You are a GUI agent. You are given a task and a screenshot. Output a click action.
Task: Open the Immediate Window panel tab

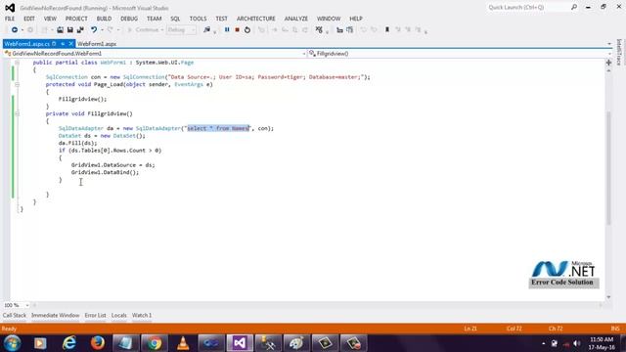click(55, 315)
